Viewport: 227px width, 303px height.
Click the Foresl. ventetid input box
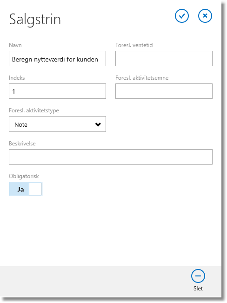click(x=164, y=59)
